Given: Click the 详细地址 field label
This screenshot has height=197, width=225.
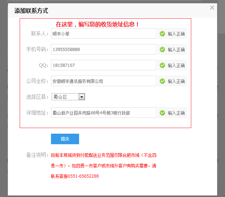Looking at the screenshot, I should (37, 113).
